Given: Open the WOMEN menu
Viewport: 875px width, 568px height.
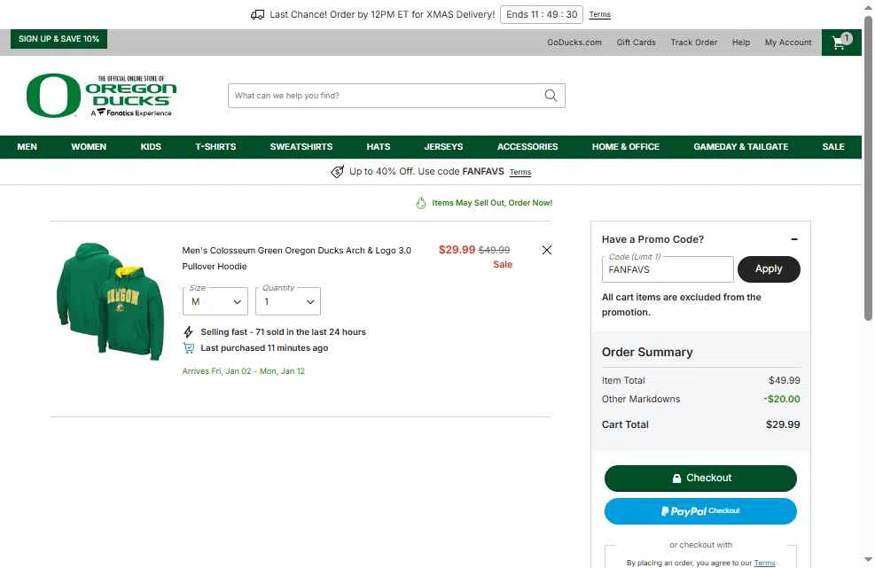Looking at the screenshot, I should tap(89, 147).
